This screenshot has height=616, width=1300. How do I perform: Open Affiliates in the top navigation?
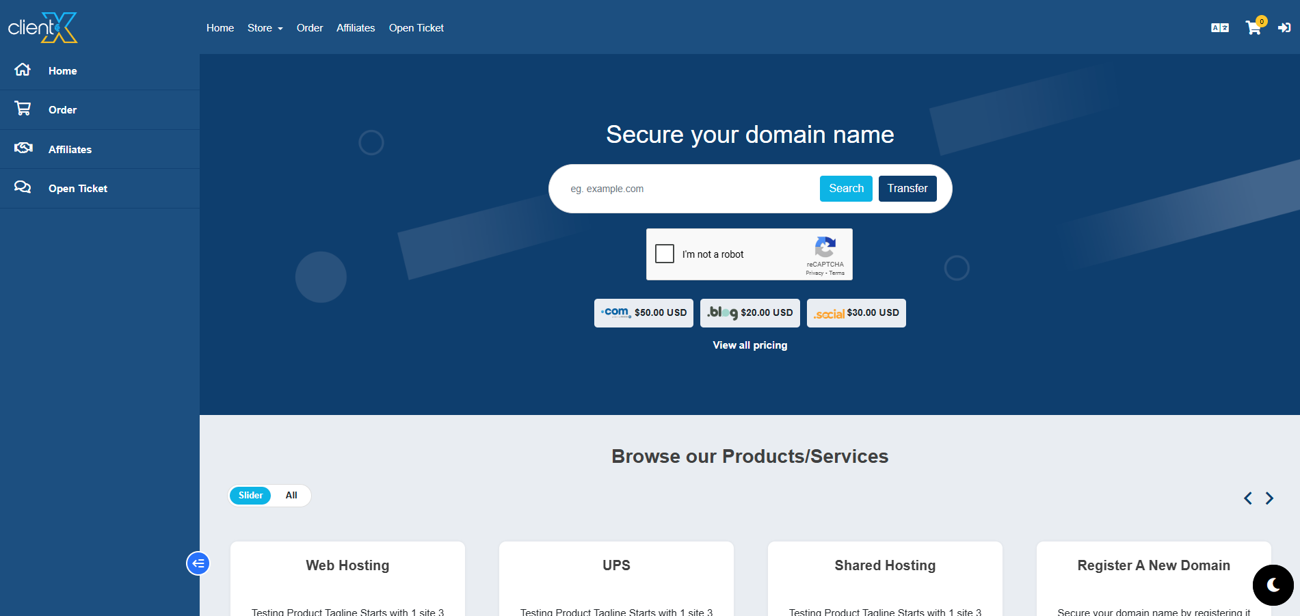(x=356, y=28)
